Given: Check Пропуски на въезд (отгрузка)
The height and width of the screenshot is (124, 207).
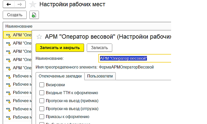Looking at the screenshot, I should [x=42, y=109].
